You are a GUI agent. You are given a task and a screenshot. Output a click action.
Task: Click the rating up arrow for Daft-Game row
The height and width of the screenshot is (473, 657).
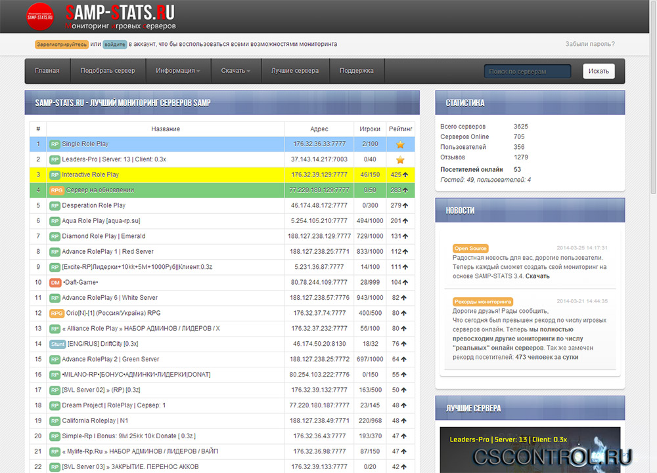405,283
